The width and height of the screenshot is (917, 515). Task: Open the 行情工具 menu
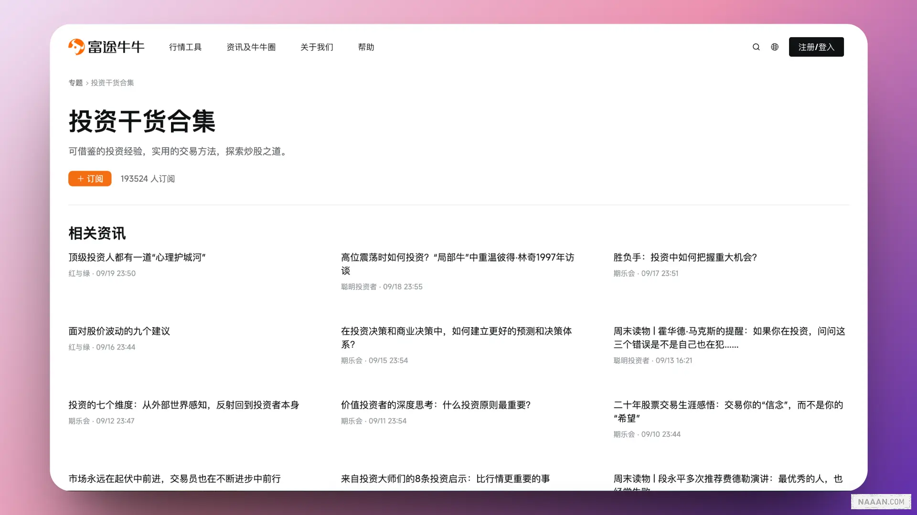tap(186, 47)
